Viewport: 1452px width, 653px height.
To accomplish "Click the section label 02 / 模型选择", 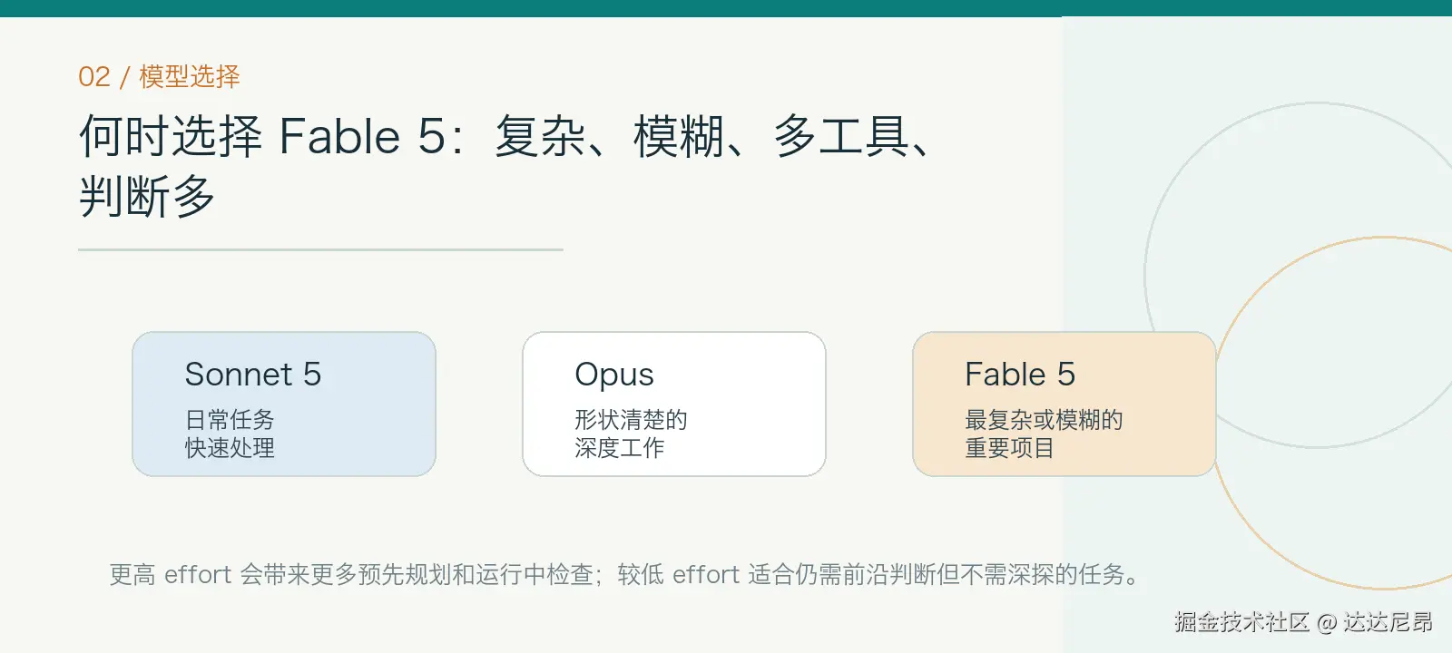I will point(159,76).
